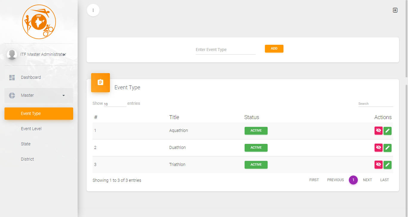
Task: Click the logout icon at top right
Action: [395, 10]
